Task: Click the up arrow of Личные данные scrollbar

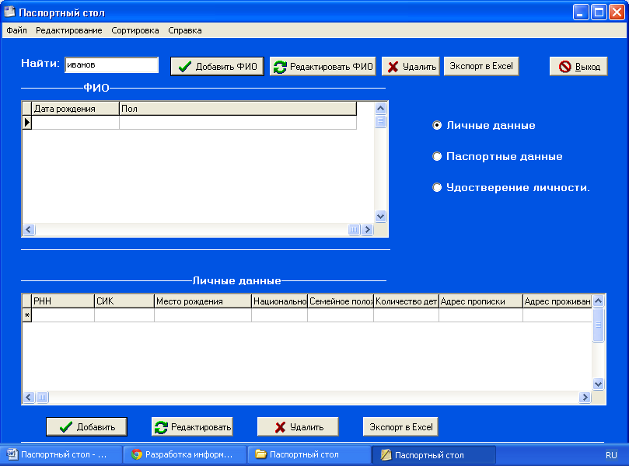Action: (x=598, y=301)
